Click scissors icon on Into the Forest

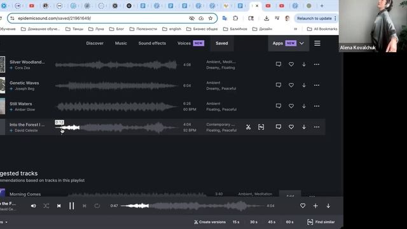pos(249,127)
